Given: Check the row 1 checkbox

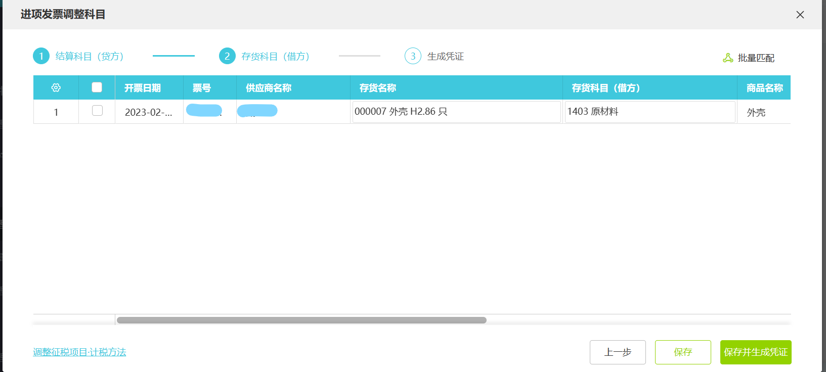Looking at the screenshot, I should [x=97, y=110].
